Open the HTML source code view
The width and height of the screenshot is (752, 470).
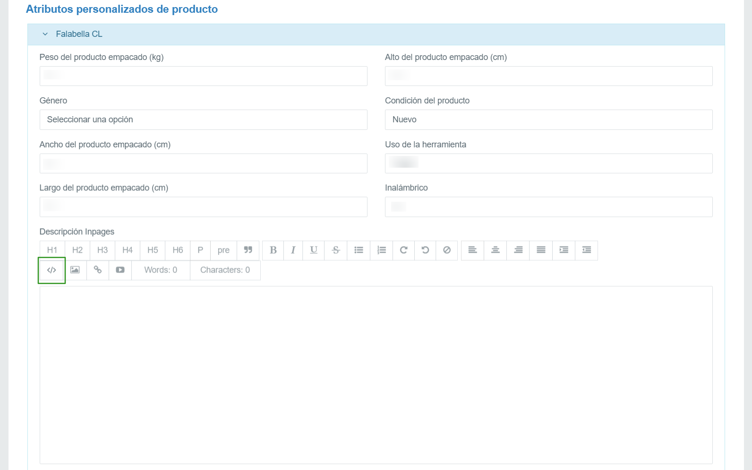click(51, 270)
